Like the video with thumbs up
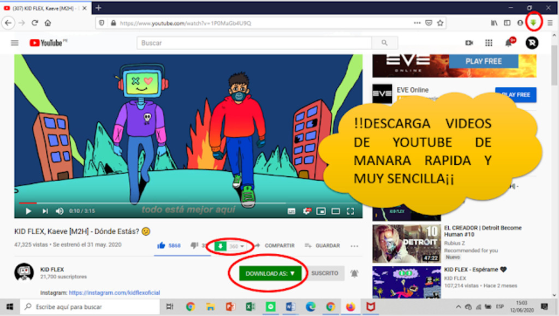Viewport: 559px width, 316px height. click(x=162, y=246)
